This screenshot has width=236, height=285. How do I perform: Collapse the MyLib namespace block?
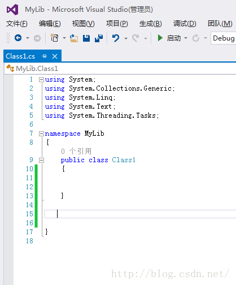point(41,133)
